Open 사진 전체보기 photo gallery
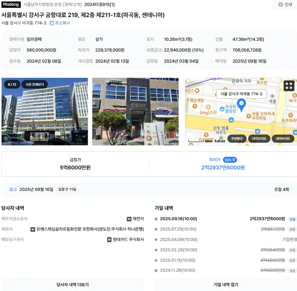Screen dimensions: 297x291 (35, 85)
